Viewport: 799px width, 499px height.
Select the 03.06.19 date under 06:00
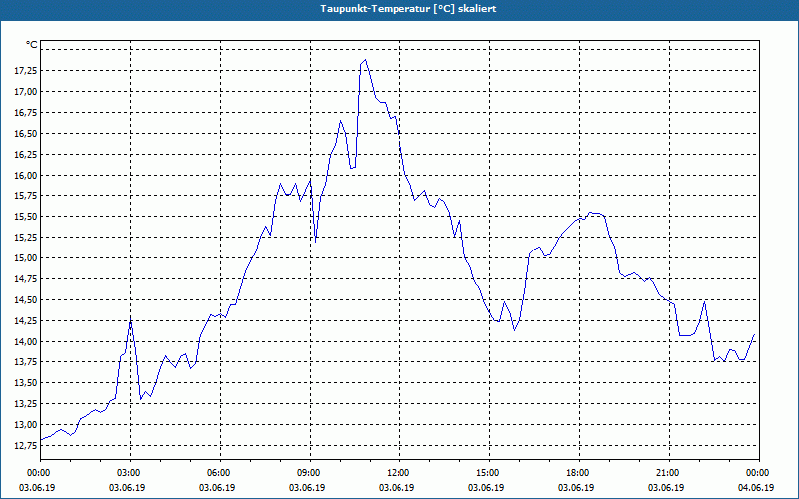click(217, 488)
